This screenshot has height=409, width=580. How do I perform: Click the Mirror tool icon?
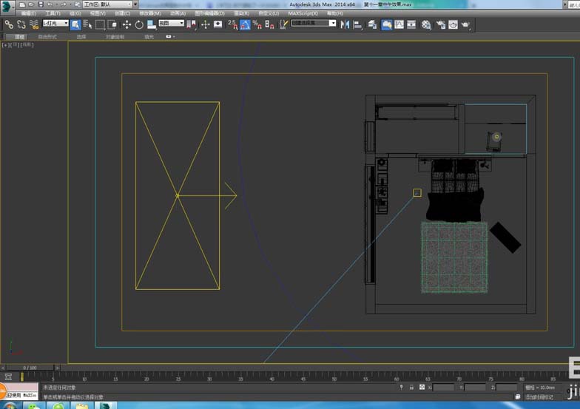(x=345, y=24)
